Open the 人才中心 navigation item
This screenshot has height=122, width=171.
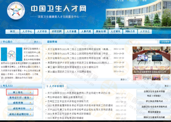coord(27,32)
